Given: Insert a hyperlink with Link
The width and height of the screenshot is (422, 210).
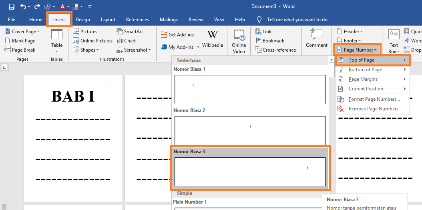Looking at the screenshot, I should pos(263,32).
